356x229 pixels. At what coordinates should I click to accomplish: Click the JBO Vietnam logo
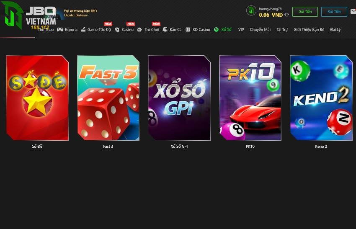(x=28, y=15)
